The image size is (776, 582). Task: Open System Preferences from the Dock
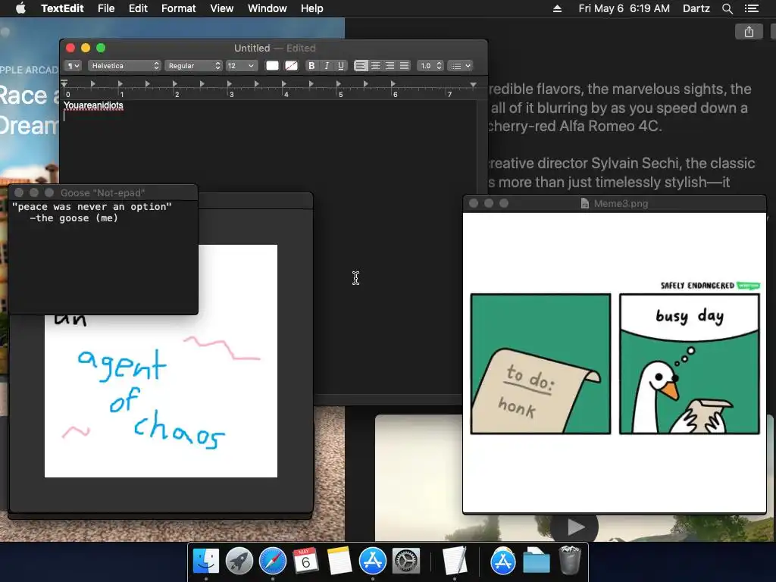tap(406, 562)
